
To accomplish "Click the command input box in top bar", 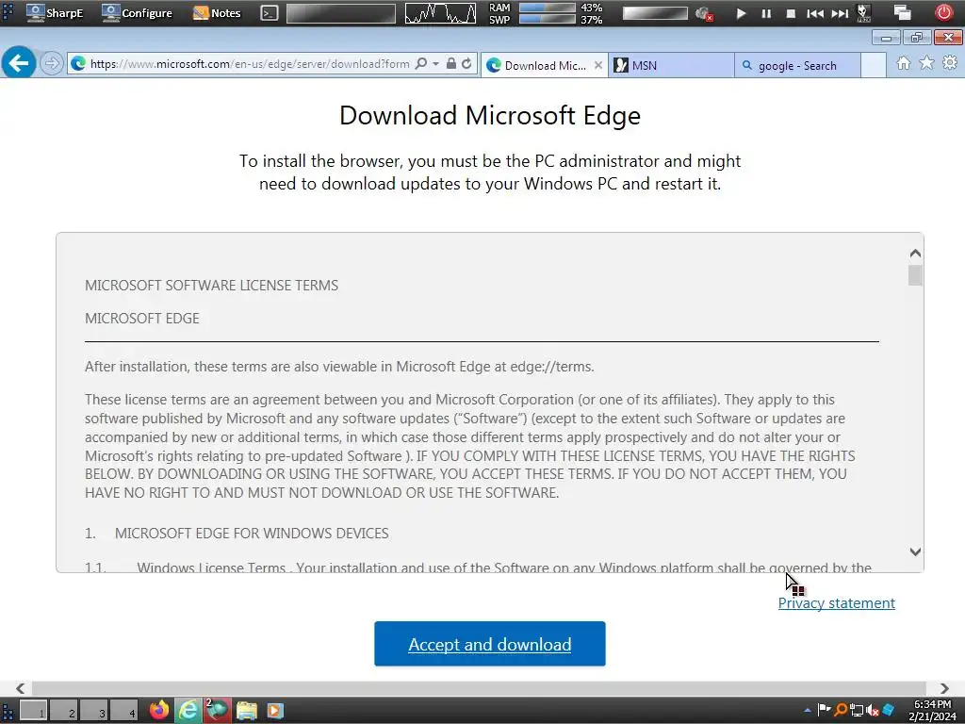I will (341, 13).
